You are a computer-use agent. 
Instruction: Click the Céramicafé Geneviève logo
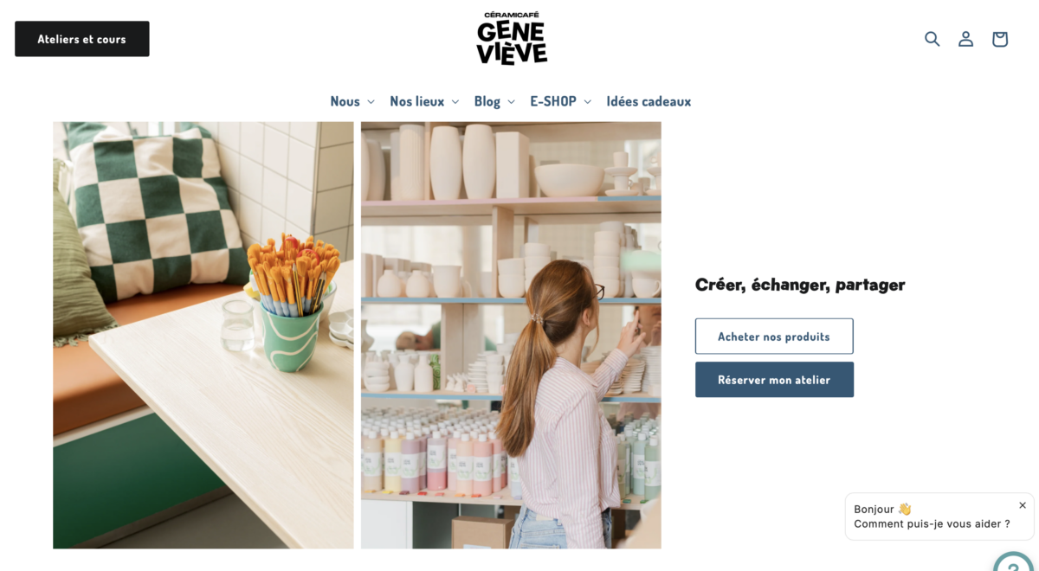[x=512, y=38]
